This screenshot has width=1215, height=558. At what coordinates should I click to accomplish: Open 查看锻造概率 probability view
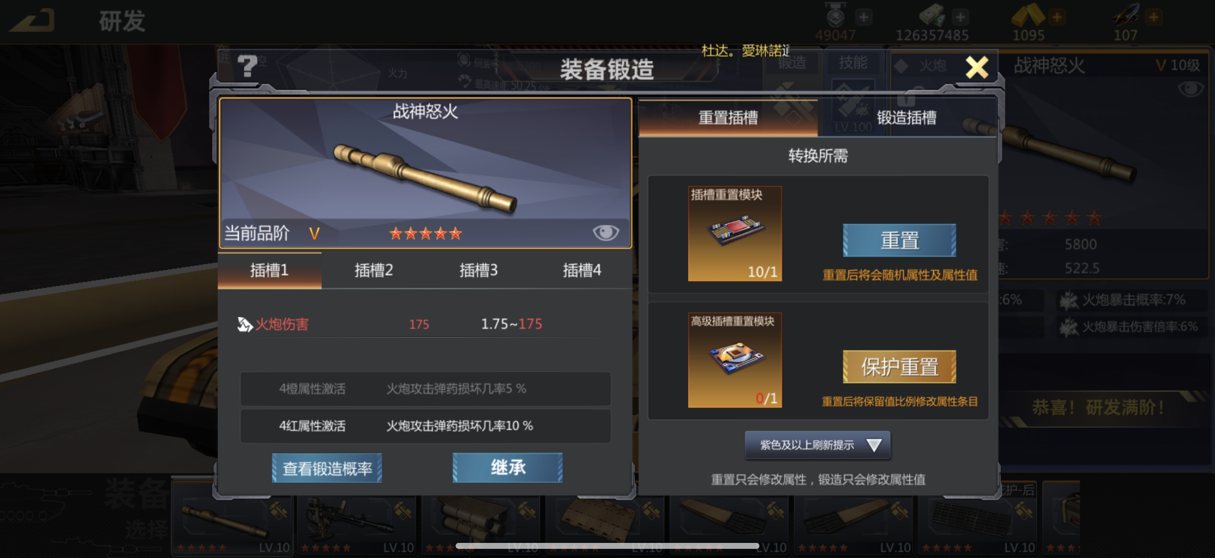coord(327,468)
